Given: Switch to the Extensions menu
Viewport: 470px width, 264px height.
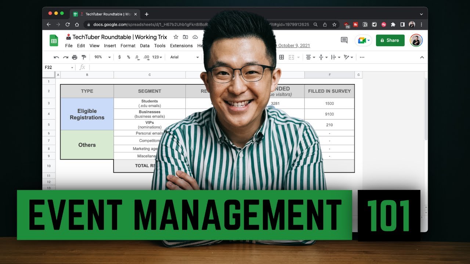Looking at the screenshot, I should click(x=181, y=46).
